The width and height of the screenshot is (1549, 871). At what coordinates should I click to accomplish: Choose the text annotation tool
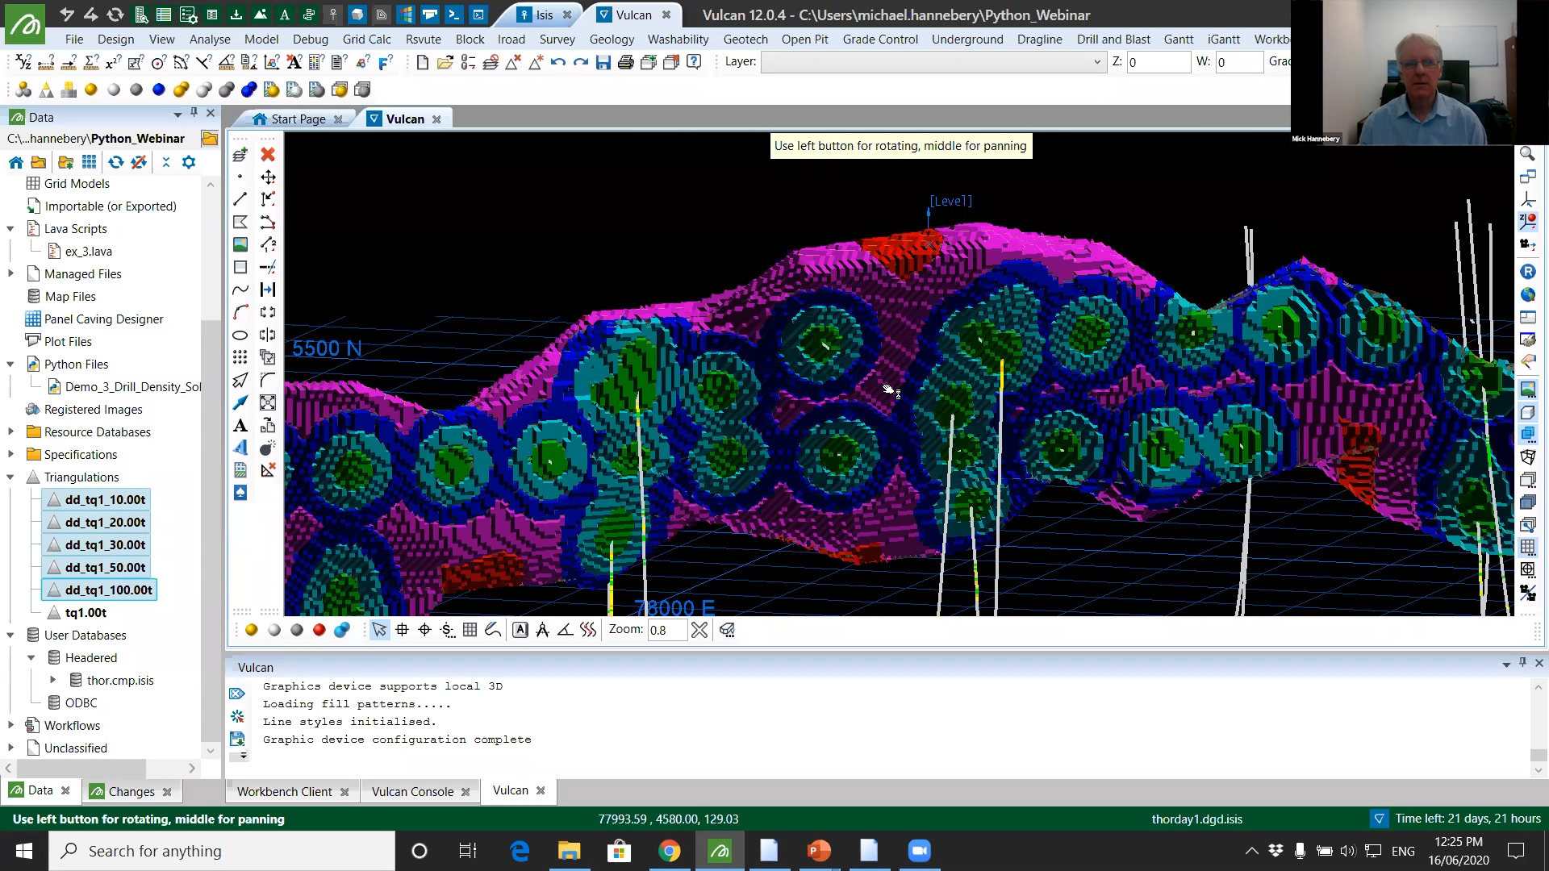tap(240, 425)
